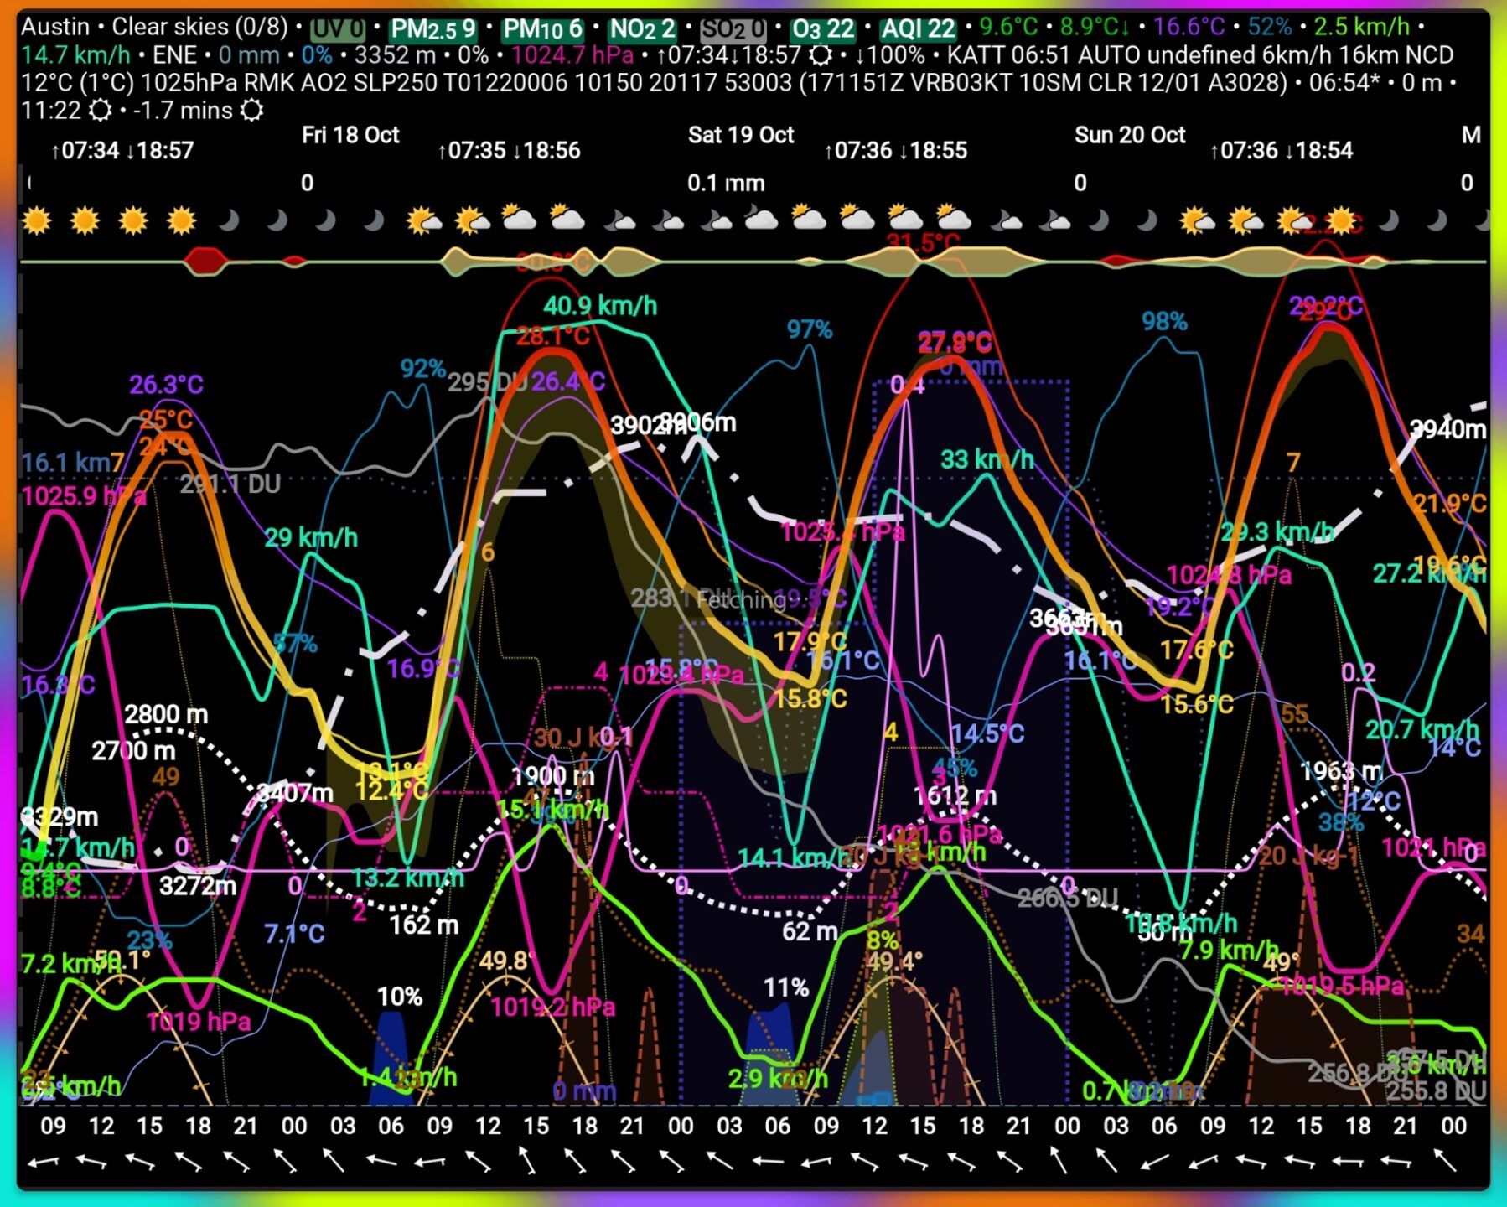Select the Sun 20 Oct day header
Screen dimensions: 1507x1207
click(x=1129, y=136)
